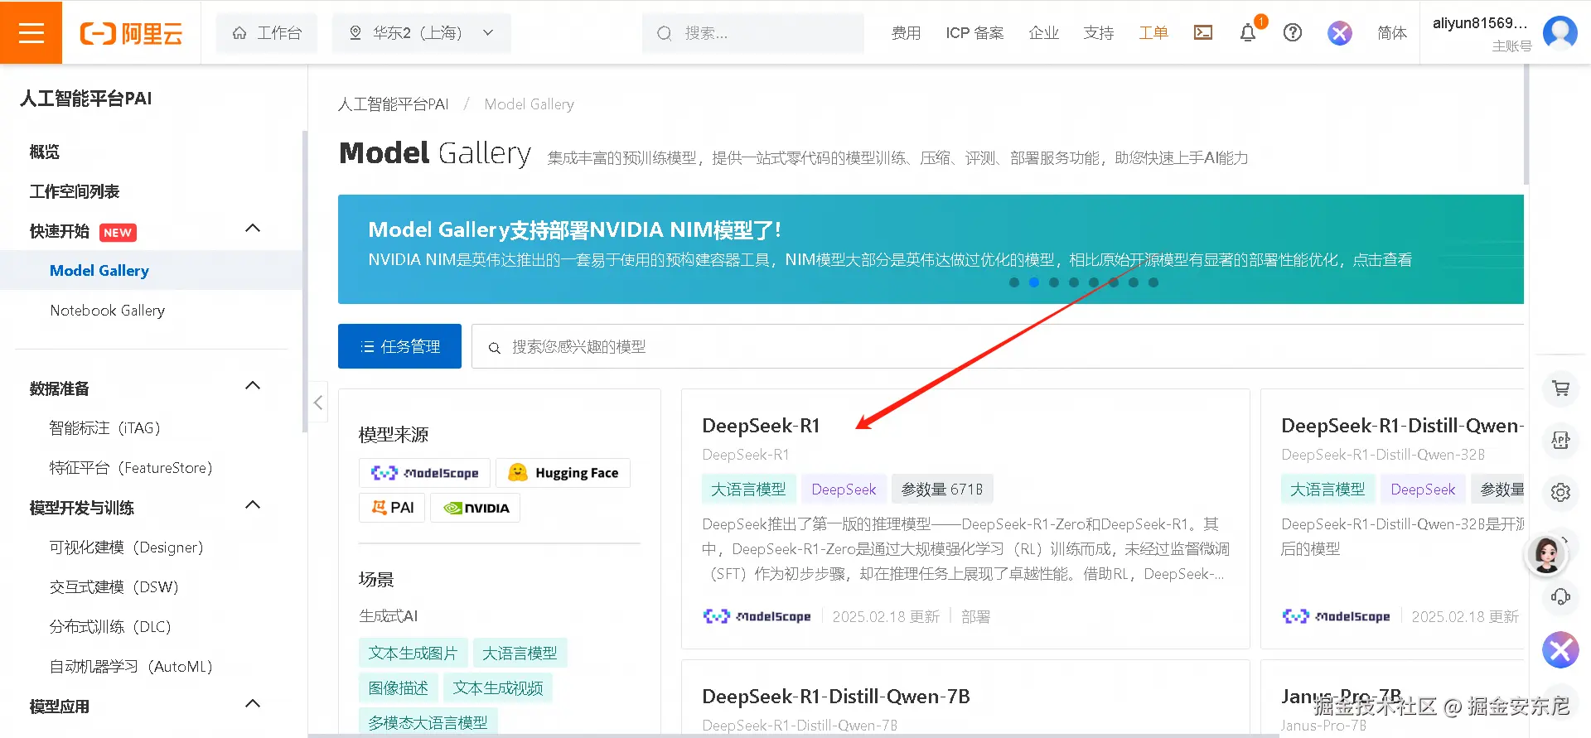Viewport: 1591px width, 738px height.
Task: Open the help question-mark icon
Action: click(x=1292, y=32)
